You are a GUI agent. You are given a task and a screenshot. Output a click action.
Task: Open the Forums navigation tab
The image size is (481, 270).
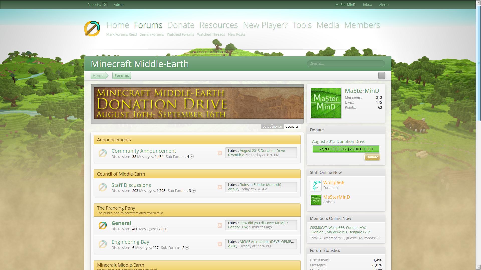[148, 25]
